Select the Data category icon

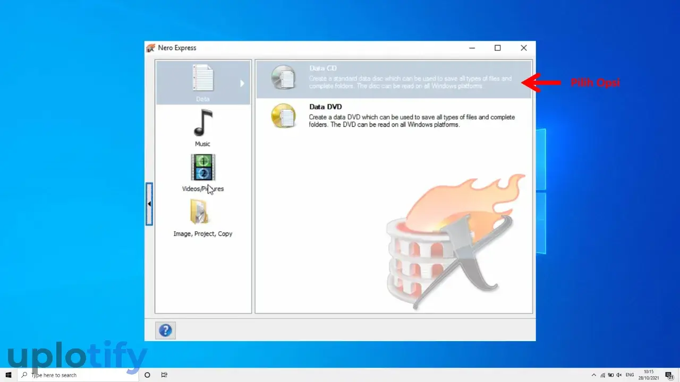point(202,78)
